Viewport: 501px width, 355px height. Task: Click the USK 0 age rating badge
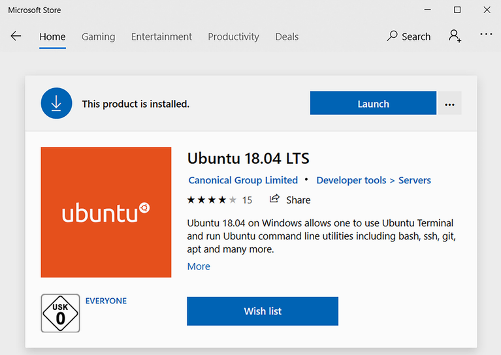tap(60, 313)
